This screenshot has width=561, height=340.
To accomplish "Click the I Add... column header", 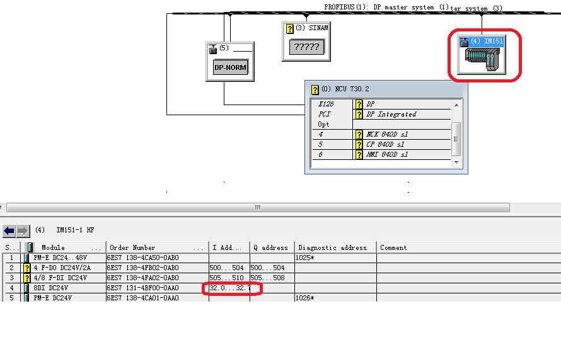I will click(x=229, y=247).
